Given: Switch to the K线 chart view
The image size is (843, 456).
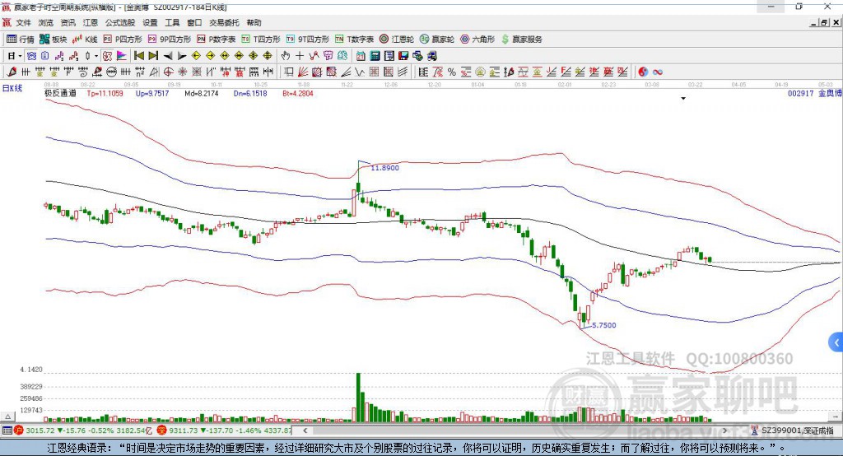Looking at the screenshot, I should (85, 40).
